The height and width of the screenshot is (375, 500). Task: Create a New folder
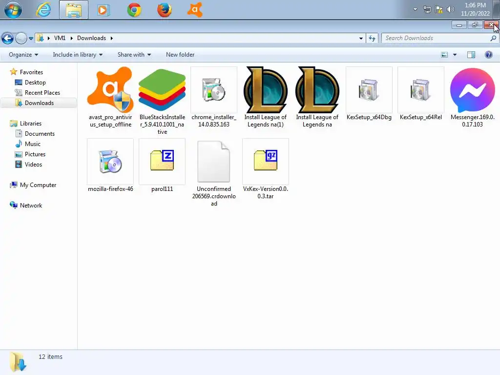pos(180,55)
